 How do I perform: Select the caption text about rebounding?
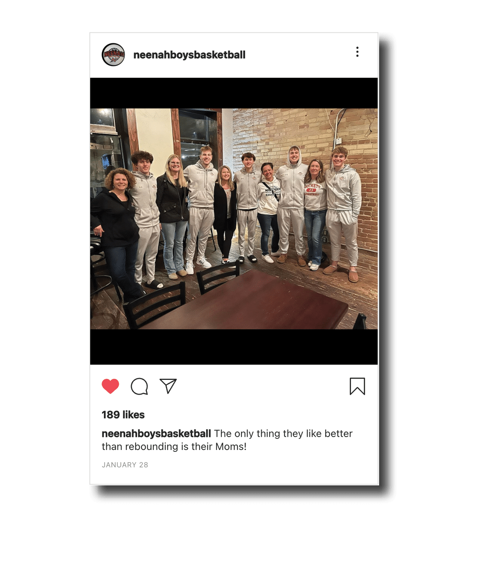tap(227, 440)
